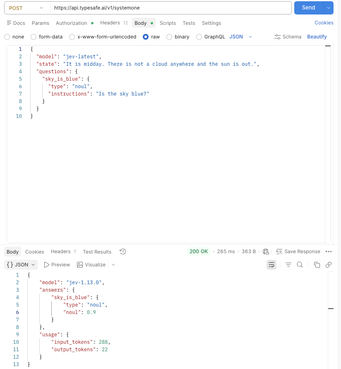The width and height of the screenshot is (341, 369).
Task: Open the response Body tab
Action: pos(12,252)
